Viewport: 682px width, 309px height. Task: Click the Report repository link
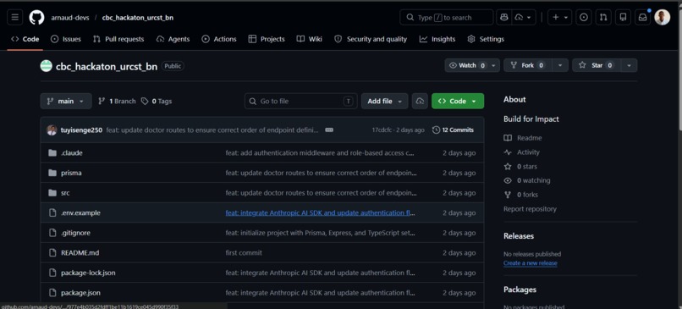click(530, 209)
